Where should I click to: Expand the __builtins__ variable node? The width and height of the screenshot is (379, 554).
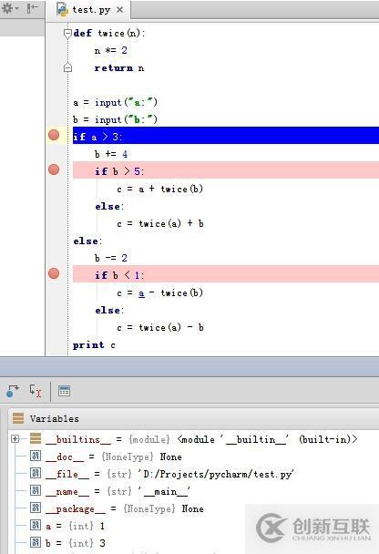click(x=15, y=439)
